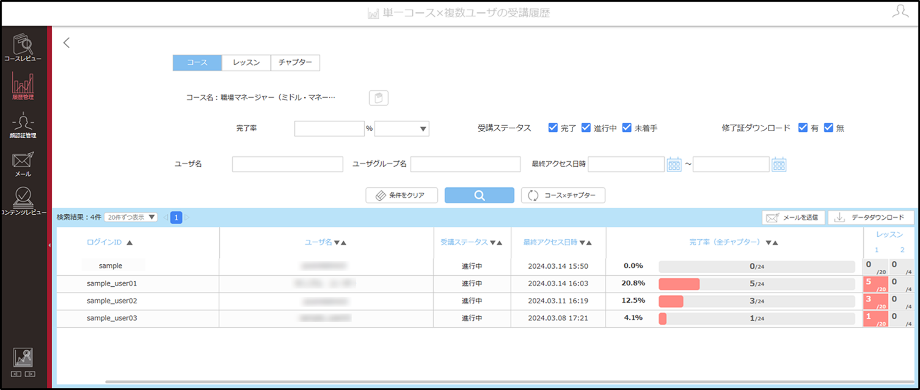Screen dimensions: 920x390
Task: Click date 2024.03.14 16:03 cell
Action: point(558,284)
